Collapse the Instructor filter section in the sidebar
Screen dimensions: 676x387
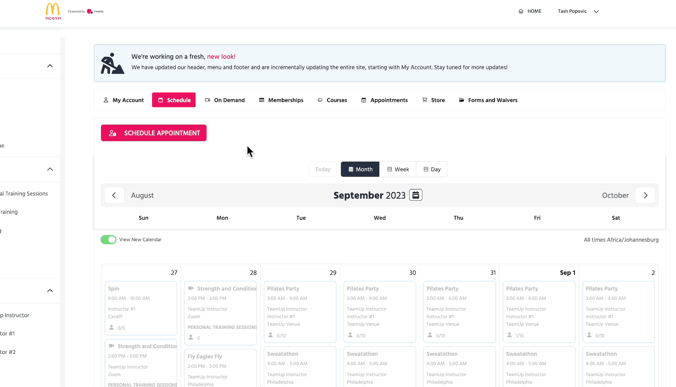point(50,291)
